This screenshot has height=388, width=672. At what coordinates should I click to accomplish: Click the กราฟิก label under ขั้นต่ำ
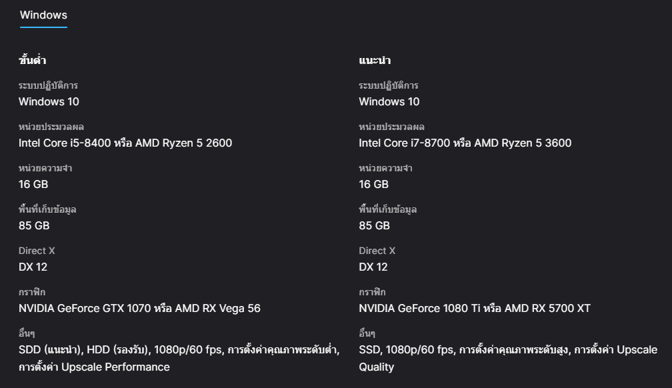[x=32, y=292]
